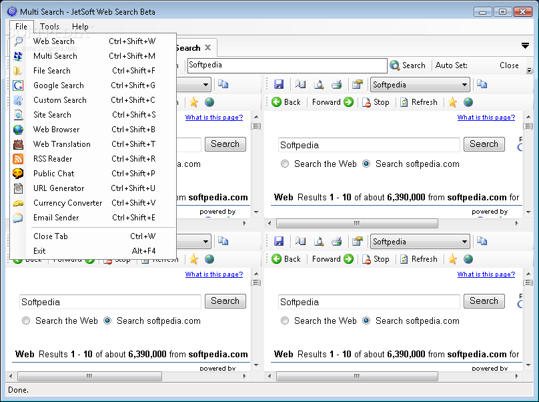This screenshot has height=402, width=539.
Task: Click the top-right pane horizontal scrollbar thumb
Action: click(357, 224)
